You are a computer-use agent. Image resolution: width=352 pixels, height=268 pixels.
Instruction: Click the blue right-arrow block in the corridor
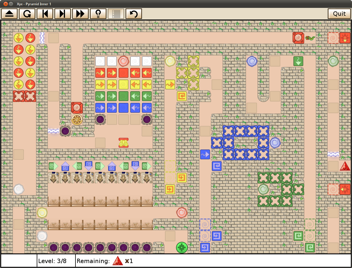[205, 154]
